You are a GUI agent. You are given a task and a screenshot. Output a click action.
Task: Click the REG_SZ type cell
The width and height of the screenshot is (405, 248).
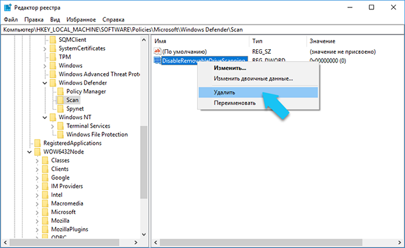pyautogui.click(x=262, y=52)
